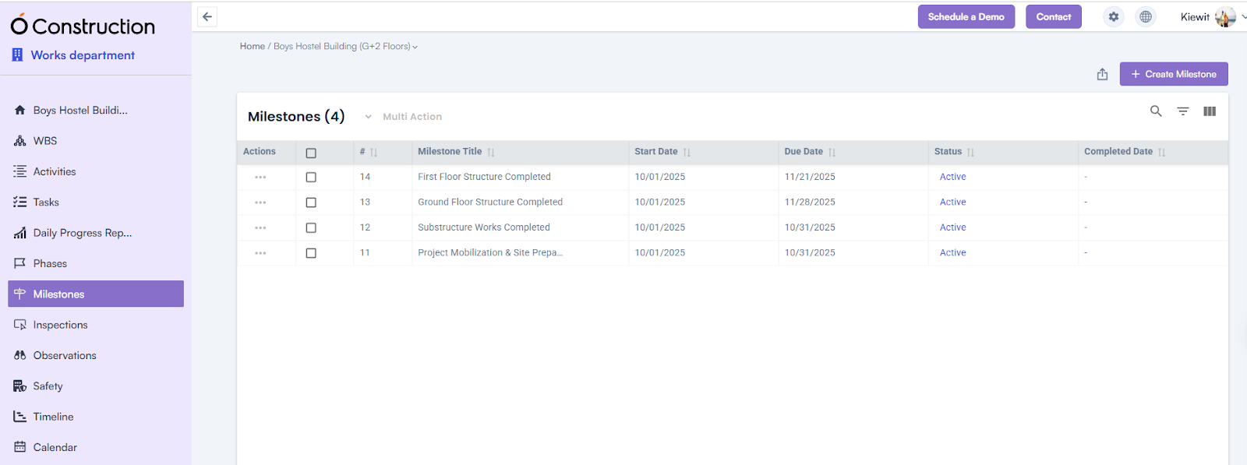Click the export share icon

[1102, 75]
